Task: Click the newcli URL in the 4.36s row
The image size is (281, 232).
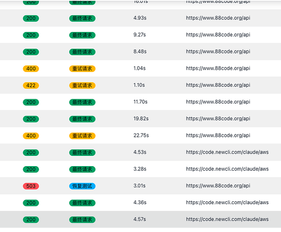Action: pyautogui.click(x=227, y=202)
